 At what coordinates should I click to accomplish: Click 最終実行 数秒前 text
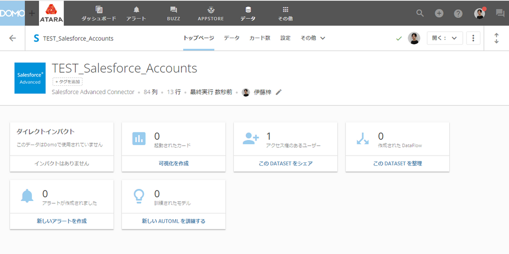coord(211,92)
